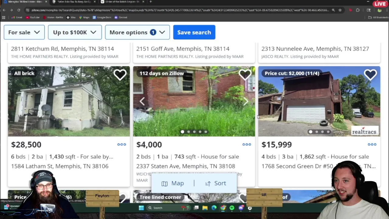
Task: Open the Up to $100K price filter
Action: 75,32
